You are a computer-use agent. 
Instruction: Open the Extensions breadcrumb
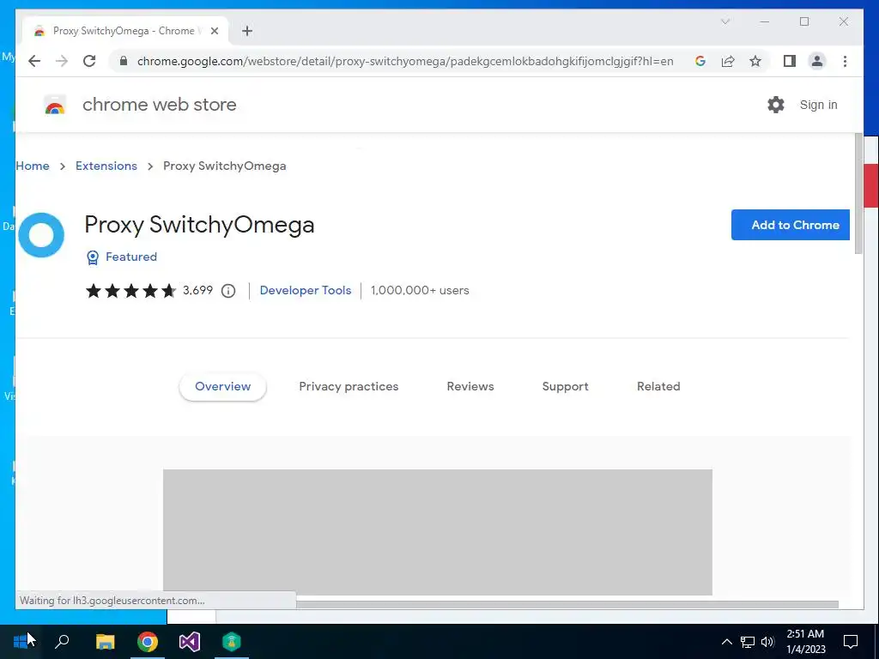coord(106,166)
